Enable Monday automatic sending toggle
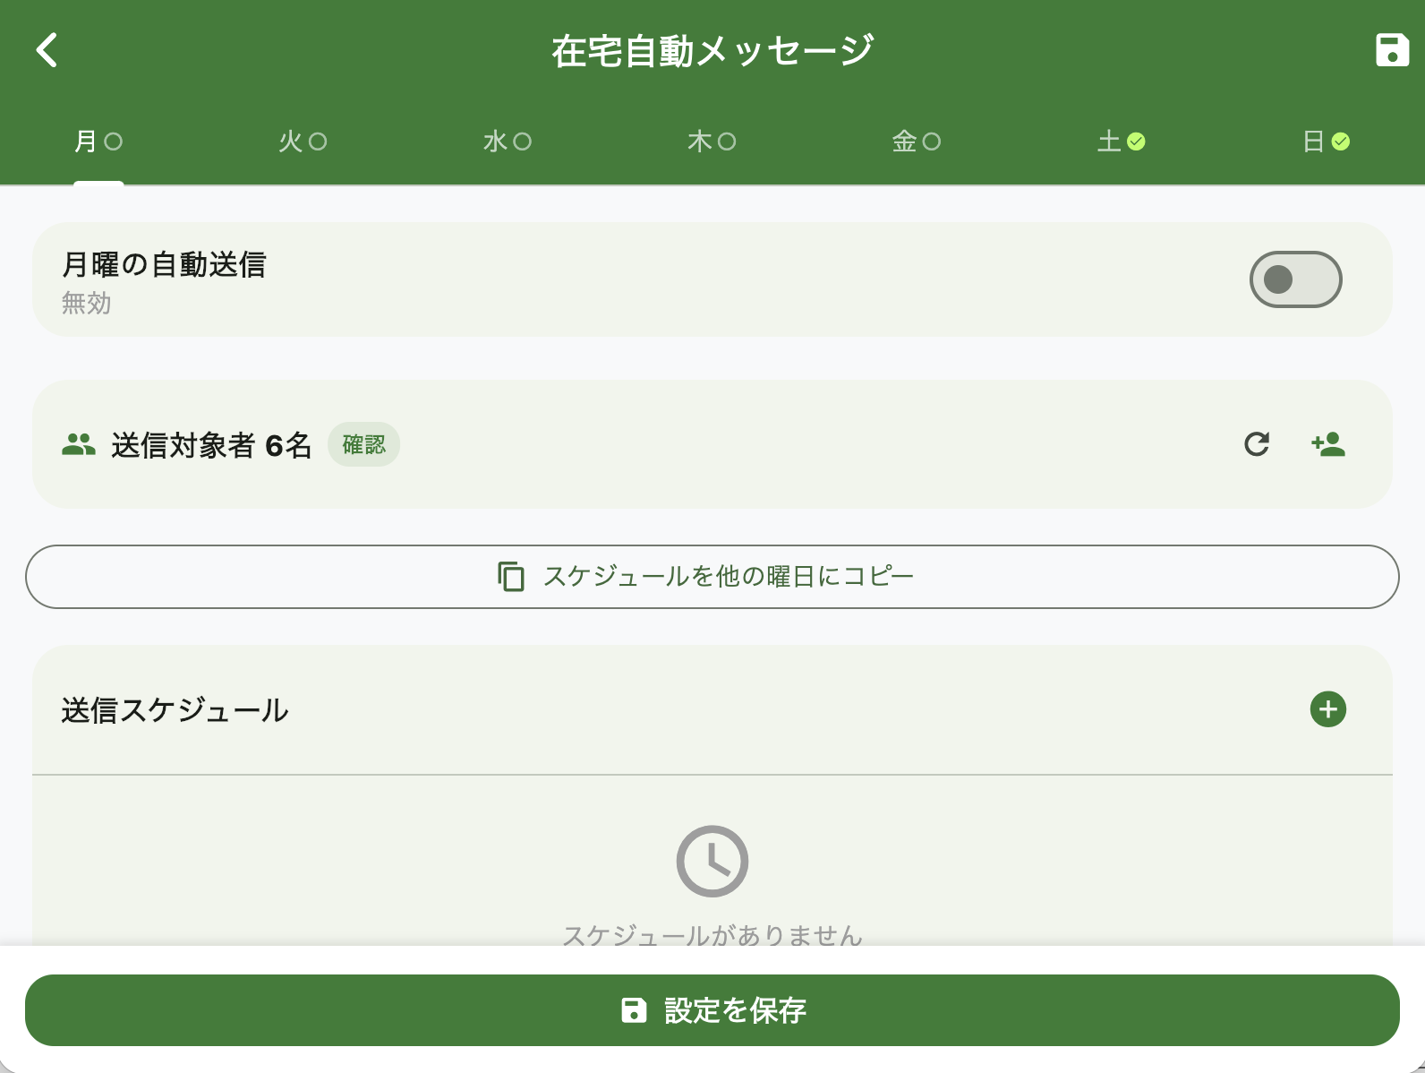The width and height of the screenshot is (1425, 1073). pos(1294,279)
